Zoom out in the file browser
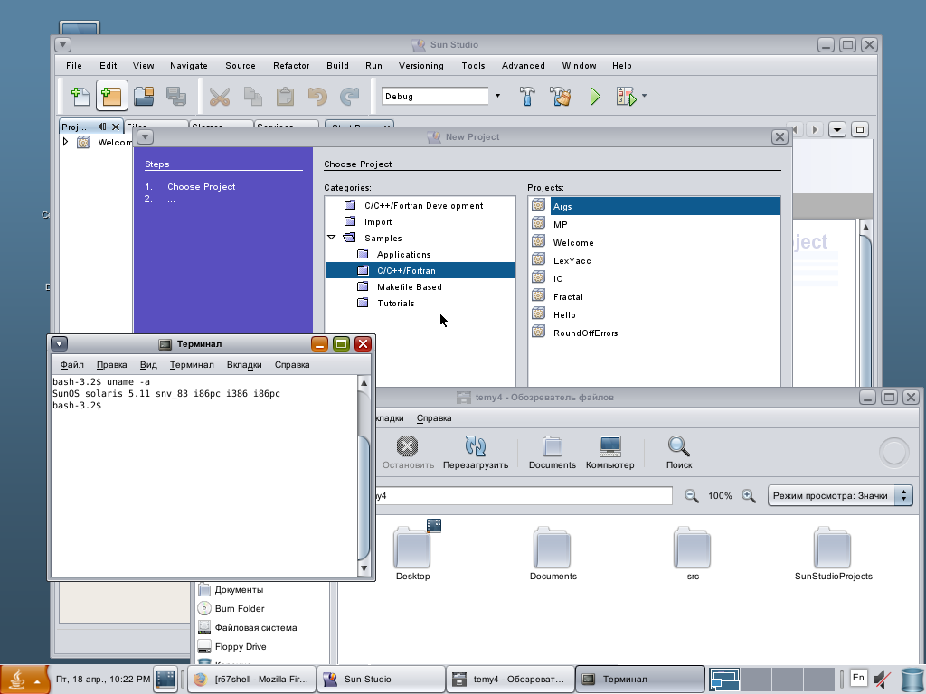Viewport: 926px width, 694px height. pyautogui.click(x=691, y=496)
